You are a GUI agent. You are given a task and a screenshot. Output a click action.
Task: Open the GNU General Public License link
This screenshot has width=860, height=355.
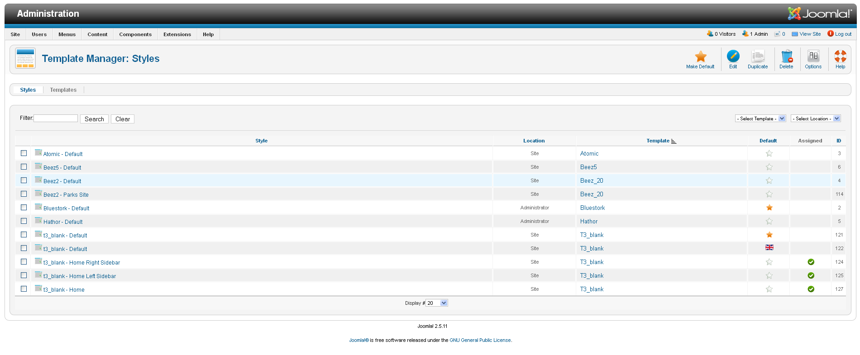click(480, 341)
